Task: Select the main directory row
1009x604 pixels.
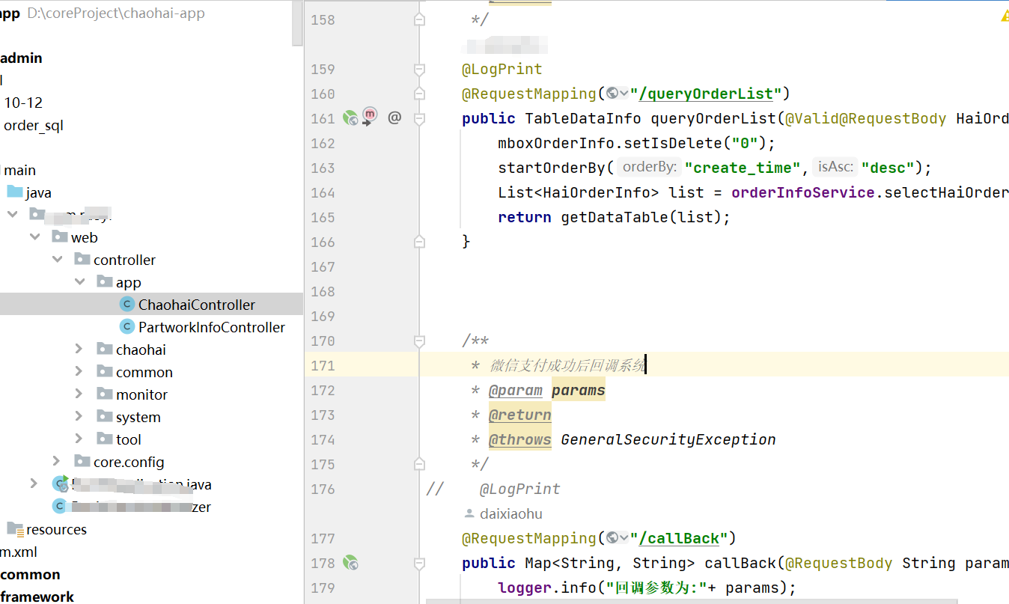Action: tap(151, 170)
